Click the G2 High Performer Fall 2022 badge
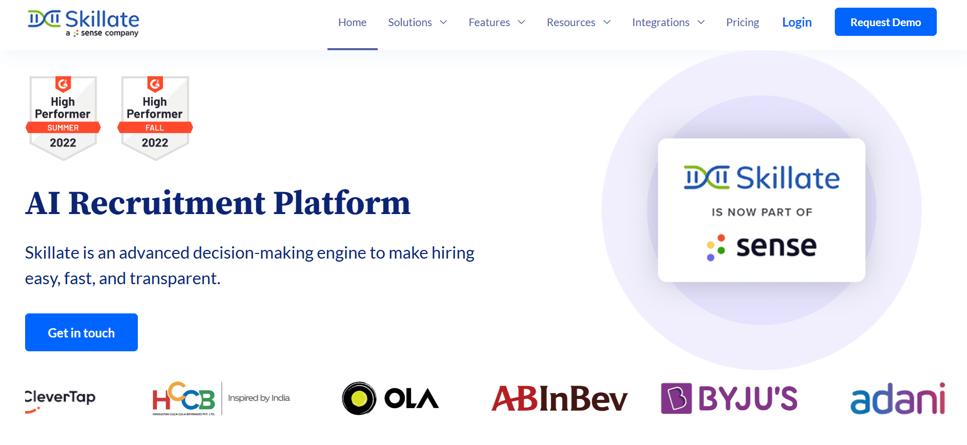967x445 pixels. (x=155, y=118)
